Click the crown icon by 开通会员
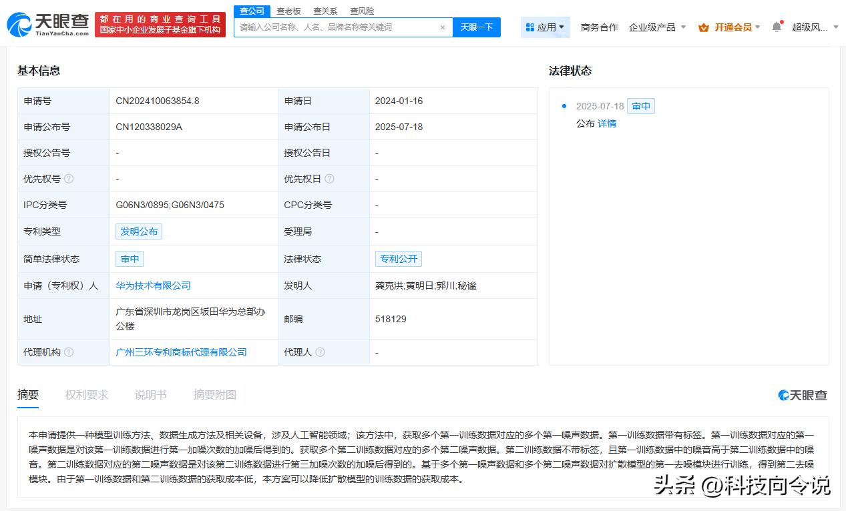 pos(704,27)
